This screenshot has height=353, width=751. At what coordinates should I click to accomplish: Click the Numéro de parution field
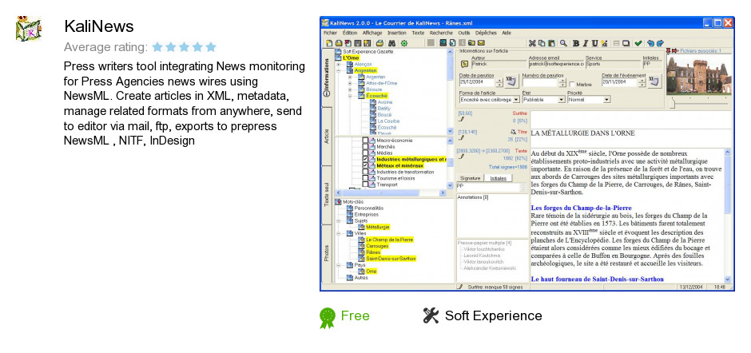(x=540, y=82)
